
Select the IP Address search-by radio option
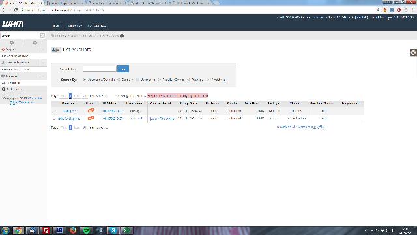208,80
